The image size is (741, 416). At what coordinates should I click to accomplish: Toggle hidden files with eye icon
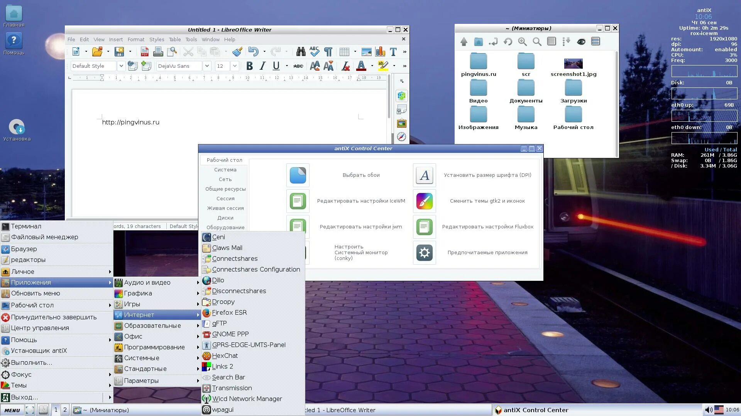click(581, 42)
